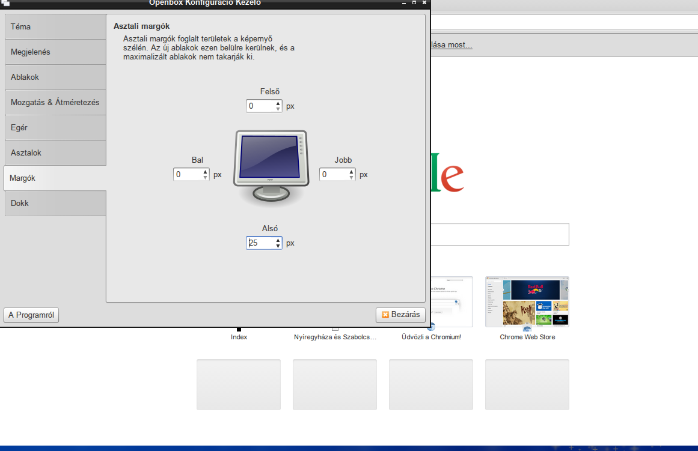The image size is (698, 451).
Task: Click empty thumbnail below Nyíregyháza és Szabolcs
Action: click(335, 385)
